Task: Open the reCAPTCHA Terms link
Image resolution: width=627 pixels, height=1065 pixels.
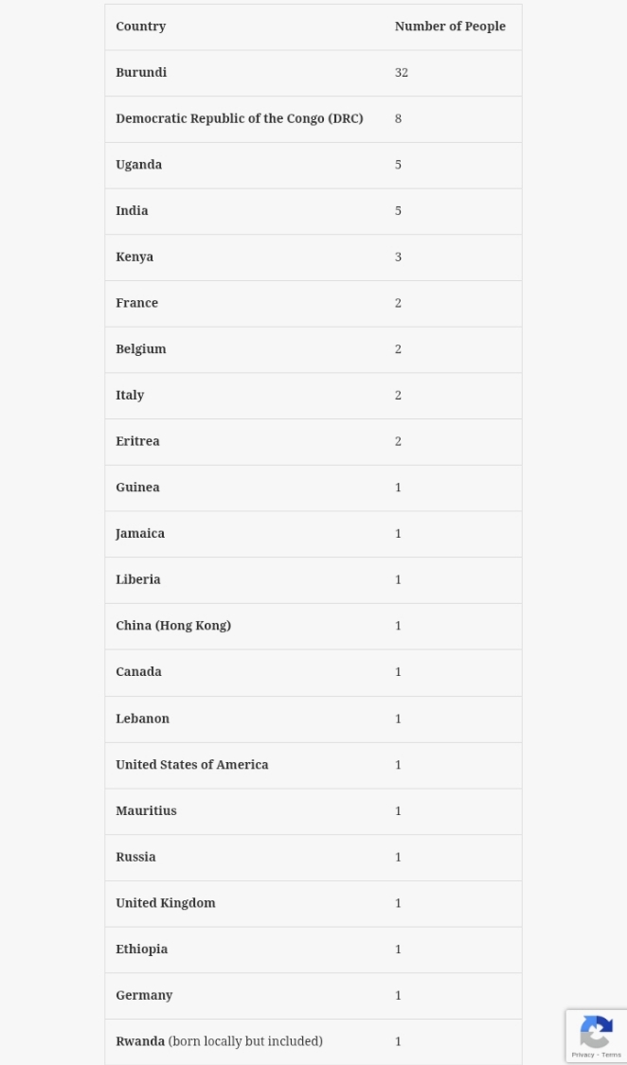Action: pos(610,1055)
